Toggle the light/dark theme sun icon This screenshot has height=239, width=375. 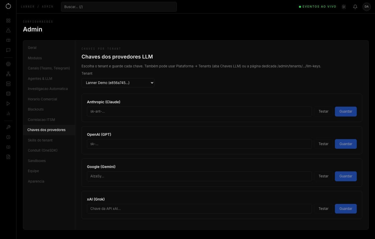[x=344, y=7]
